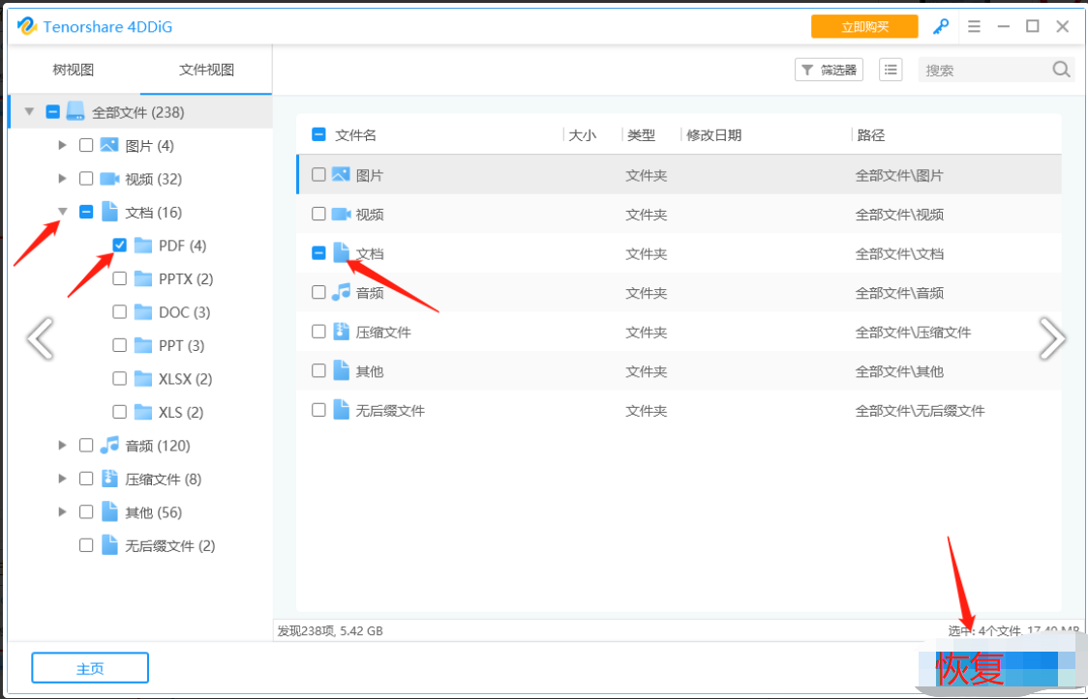Uncheck the PDF (4) checkbox
This screenshot has width=1088, height=699.
[x=119, y=246]
